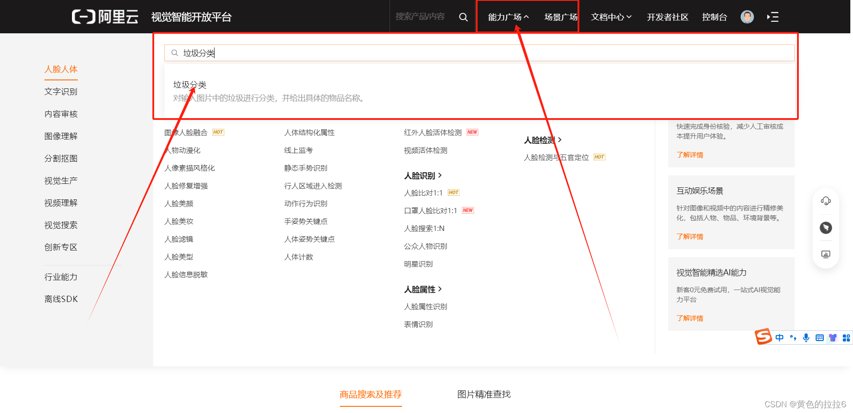
Task: Click the magnifier inside the 垃圾分类 search box
Action: (x=175, y=53)
